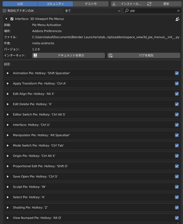Uncheck the Shading Pie checkbox
This screenshot has width=183, height=224.
(177, 207)
